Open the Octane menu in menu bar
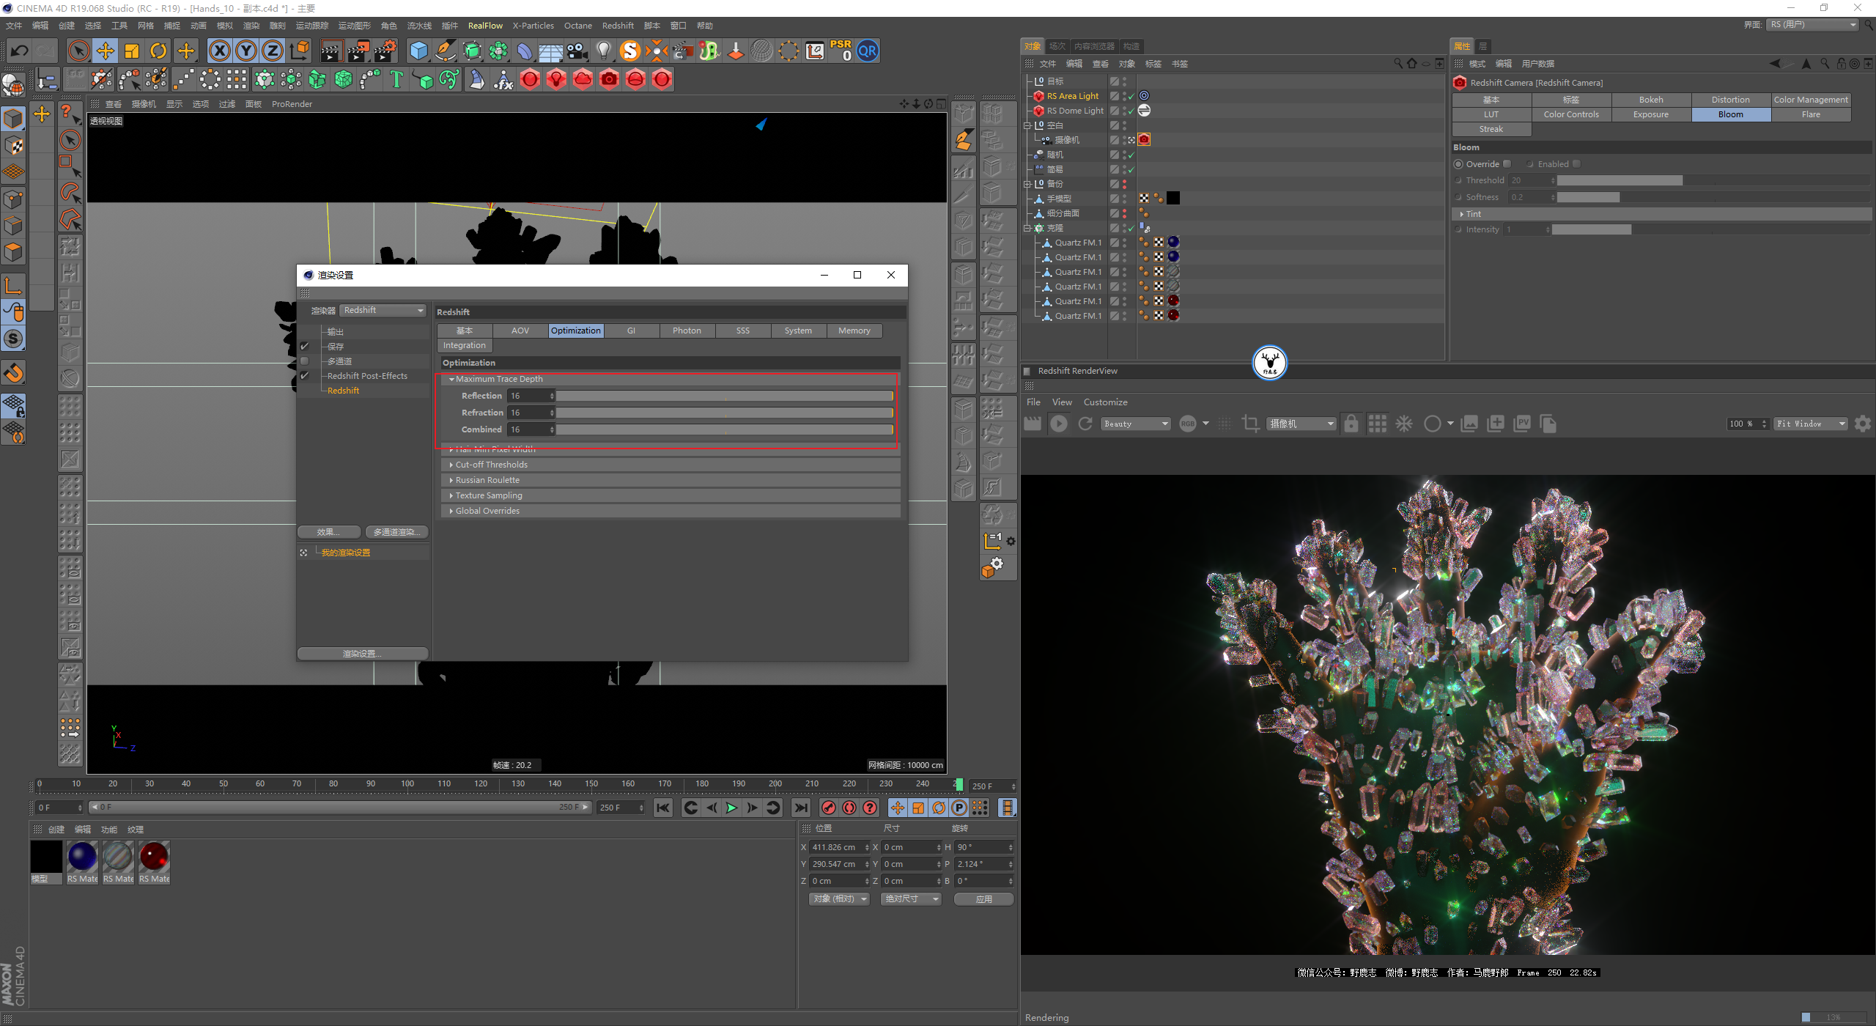The width and height of the screenshot is (1876, 1026). click(577, 26)
